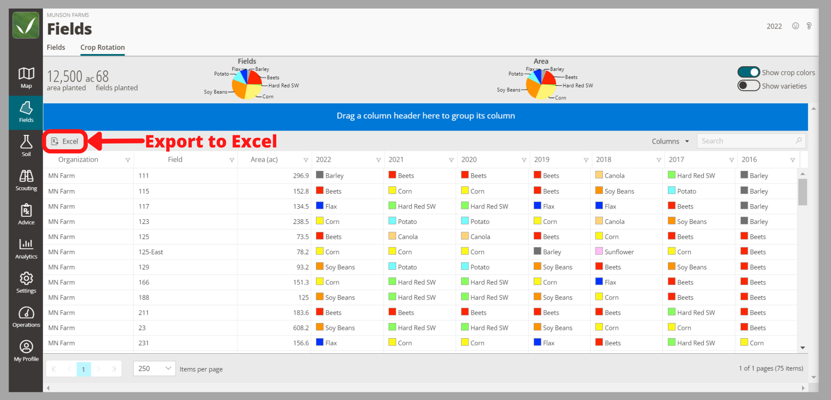Open the help lightbulb icon

pyautogui.click(x=809, y=26)
